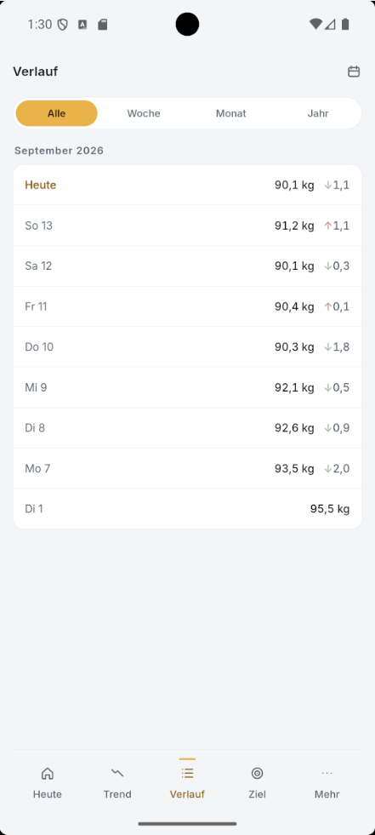Screen dimensions: 375x835
Task: Open the Mi 9 entry 92,1 kg
Action: 187,387
